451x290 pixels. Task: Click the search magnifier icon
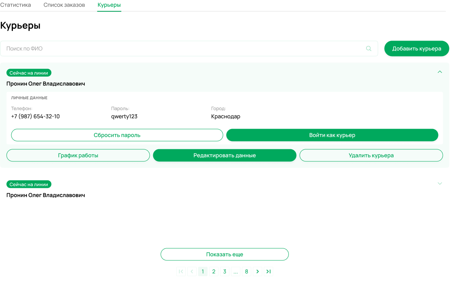(369, 48)
